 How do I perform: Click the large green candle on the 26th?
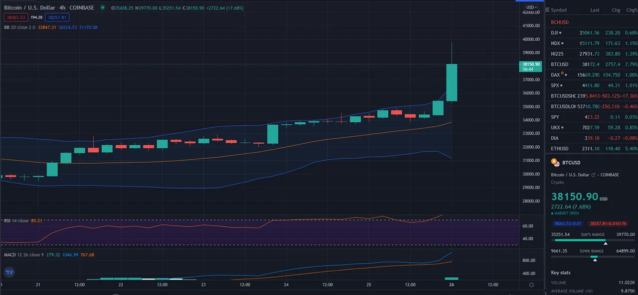pyautogui.click(x=452, y=82)
